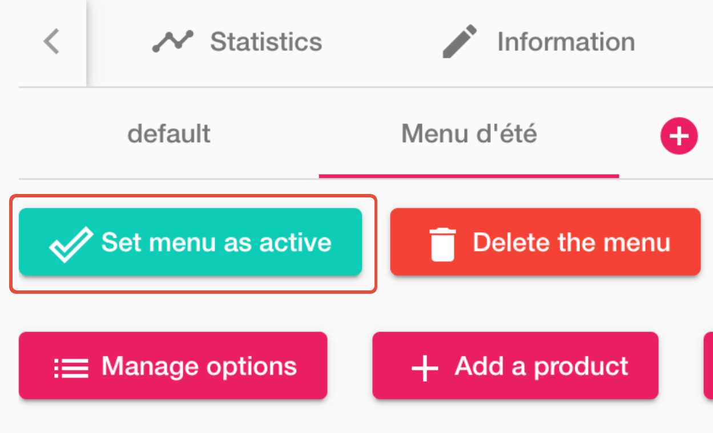713x433 pixels.
Task: Click the plus icon in Add a product
Action: (x=425, y=368)
